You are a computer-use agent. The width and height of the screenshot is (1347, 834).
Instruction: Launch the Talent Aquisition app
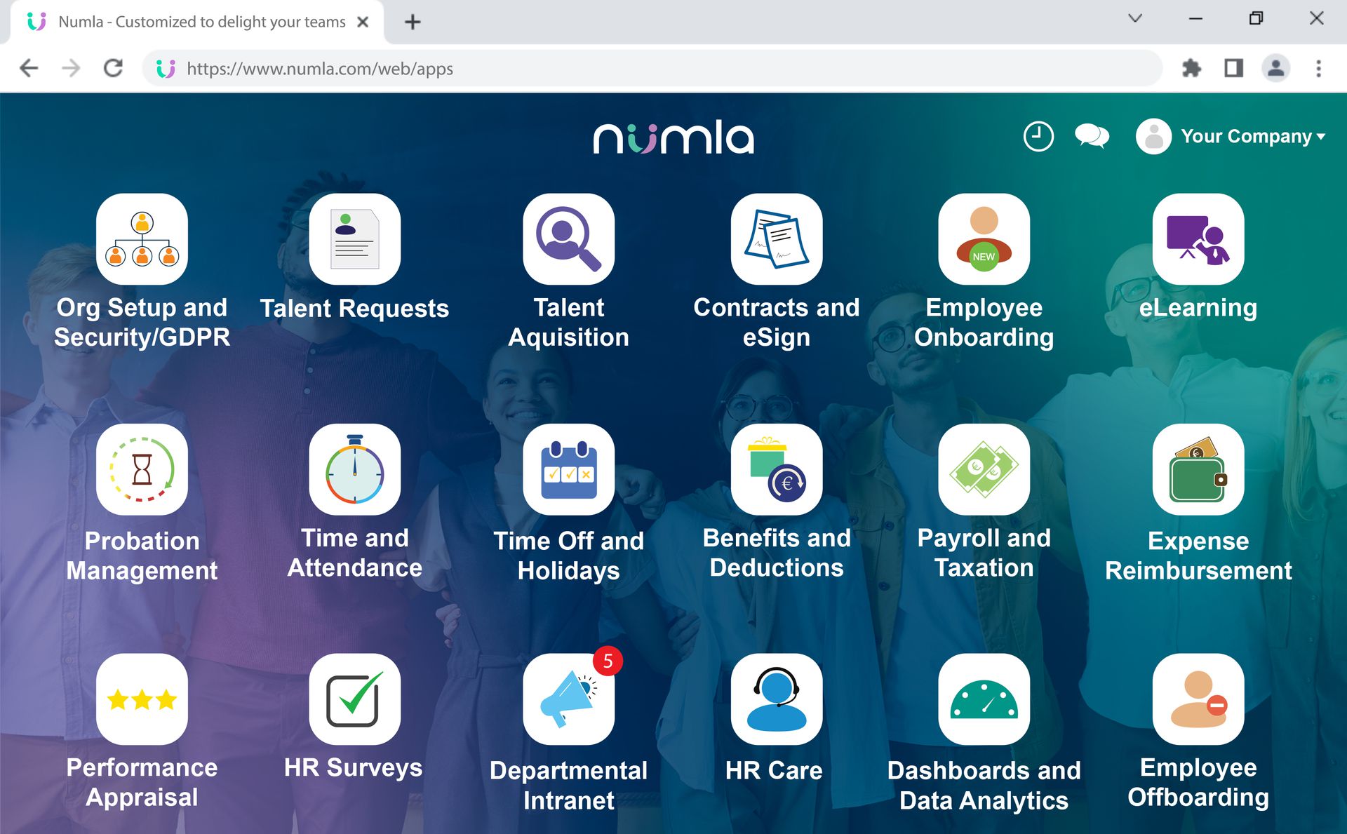[568, 238]
